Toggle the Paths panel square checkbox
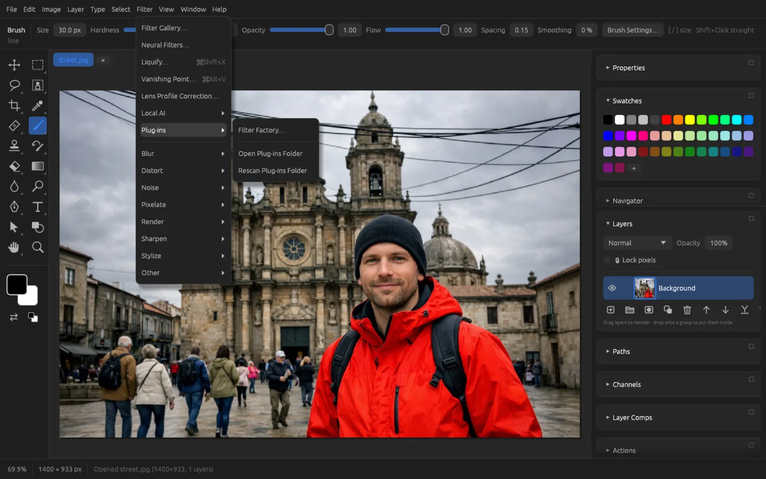Image resolution: width=766 pixels, height=479 pixels. 751,346
